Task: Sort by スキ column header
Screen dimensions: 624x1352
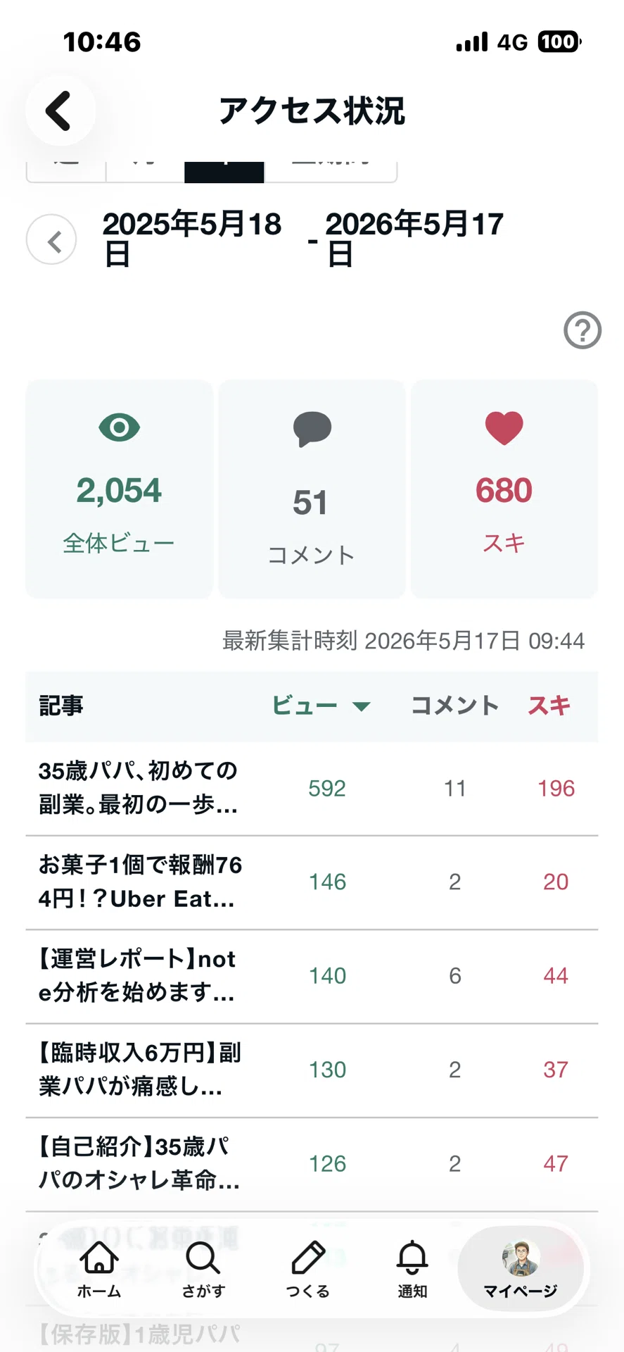Action: tap(549, 706)
